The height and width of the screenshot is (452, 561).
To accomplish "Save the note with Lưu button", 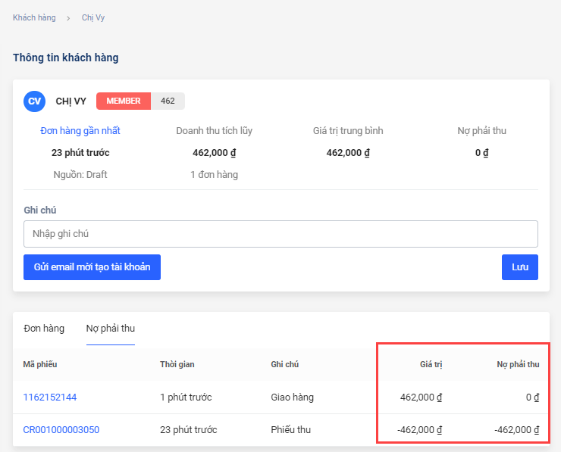I will click(519, 267).
